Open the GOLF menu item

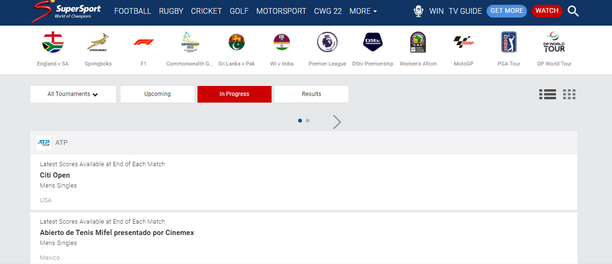[239, 11]
